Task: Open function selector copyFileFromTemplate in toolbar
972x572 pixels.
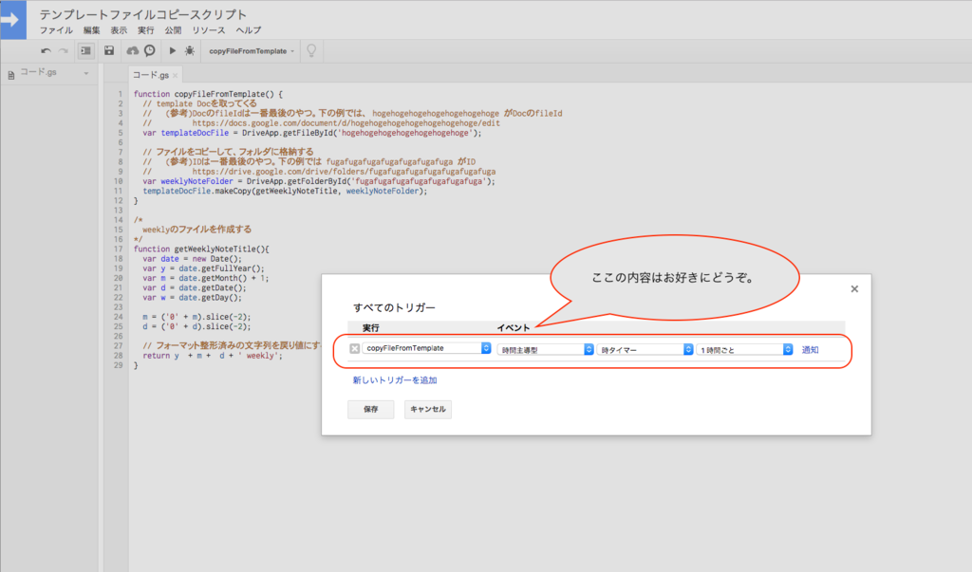Action: (x=252, y=51)
